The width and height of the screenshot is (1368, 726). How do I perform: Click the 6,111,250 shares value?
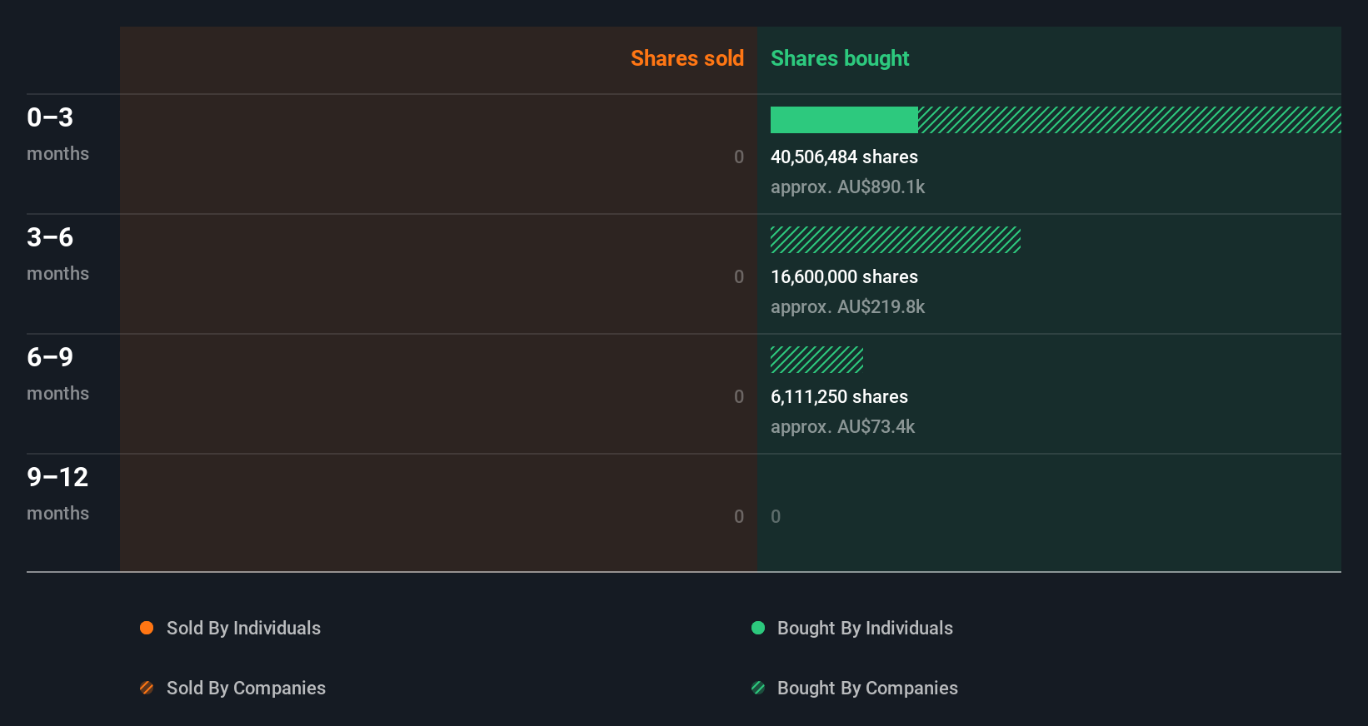click(x=839, y=396)
